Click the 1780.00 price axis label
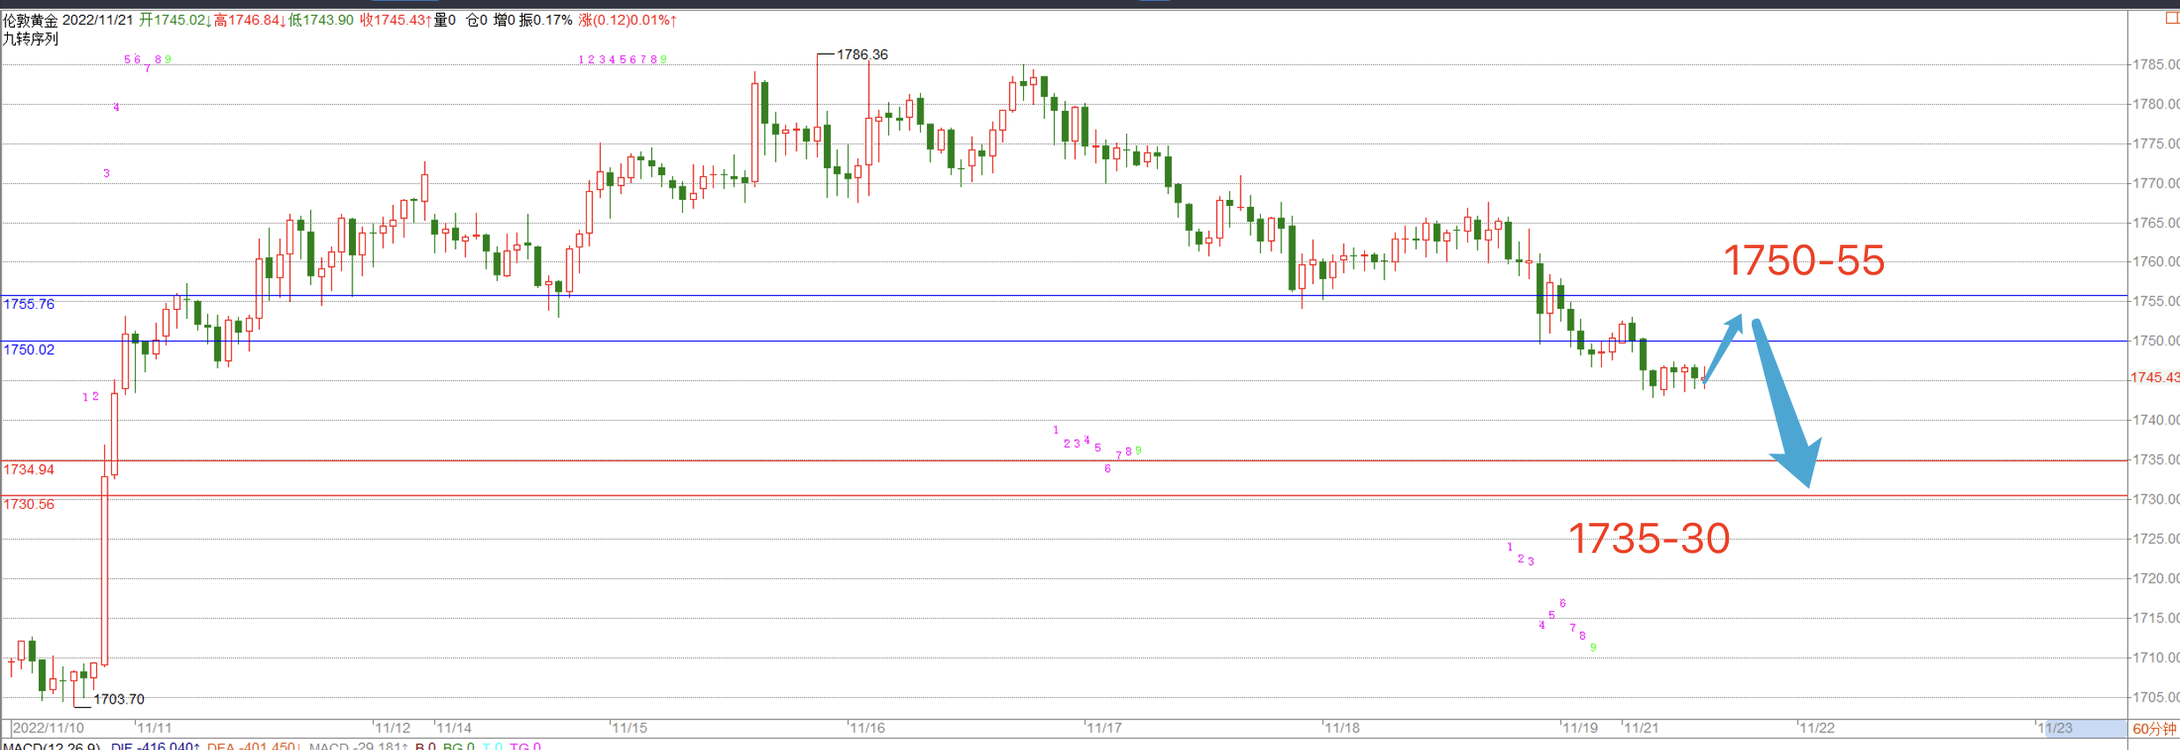 (x=2155, y=104)
